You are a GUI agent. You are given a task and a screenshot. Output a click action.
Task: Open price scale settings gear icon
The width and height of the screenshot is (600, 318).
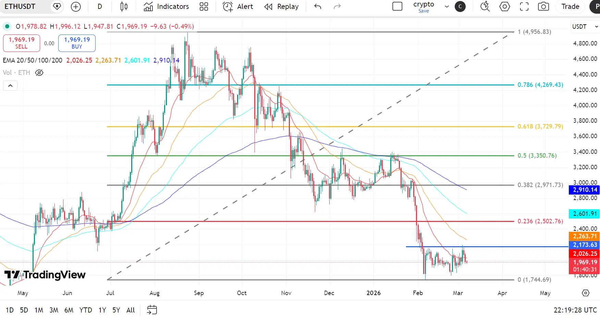pyautogui.click(x=586, y=293)
